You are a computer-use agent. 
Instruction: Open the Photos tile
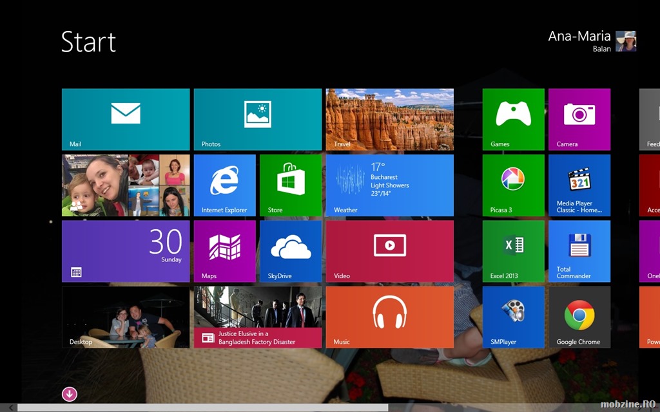(x=258, y=119)
